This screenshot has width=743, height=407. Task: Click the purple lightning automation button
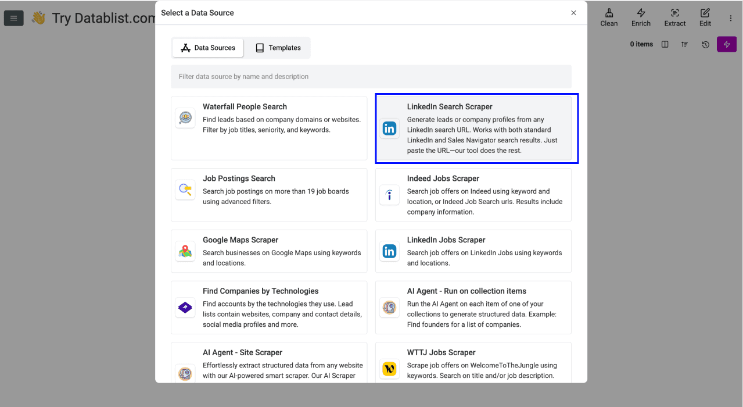(726, 44)
